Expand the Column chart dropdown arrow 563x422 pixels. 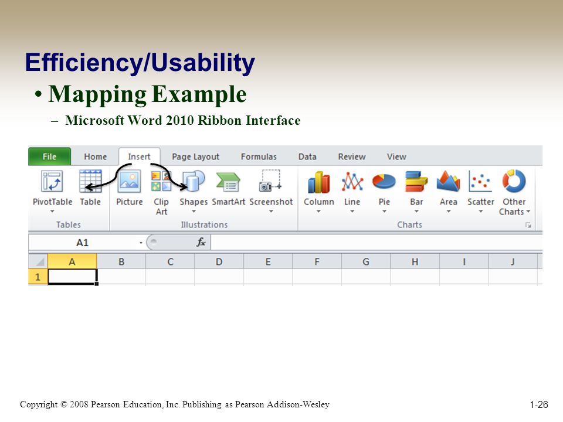pos(318,212)
